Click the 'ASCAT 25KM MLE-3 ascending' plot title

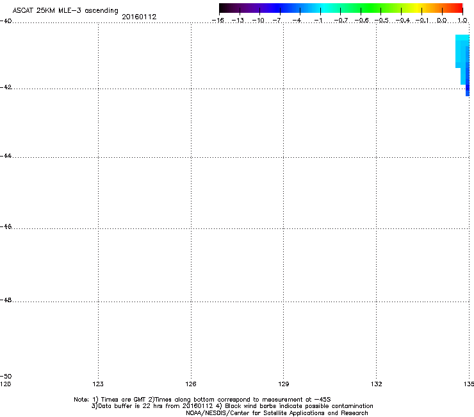(x=65, y=10)
